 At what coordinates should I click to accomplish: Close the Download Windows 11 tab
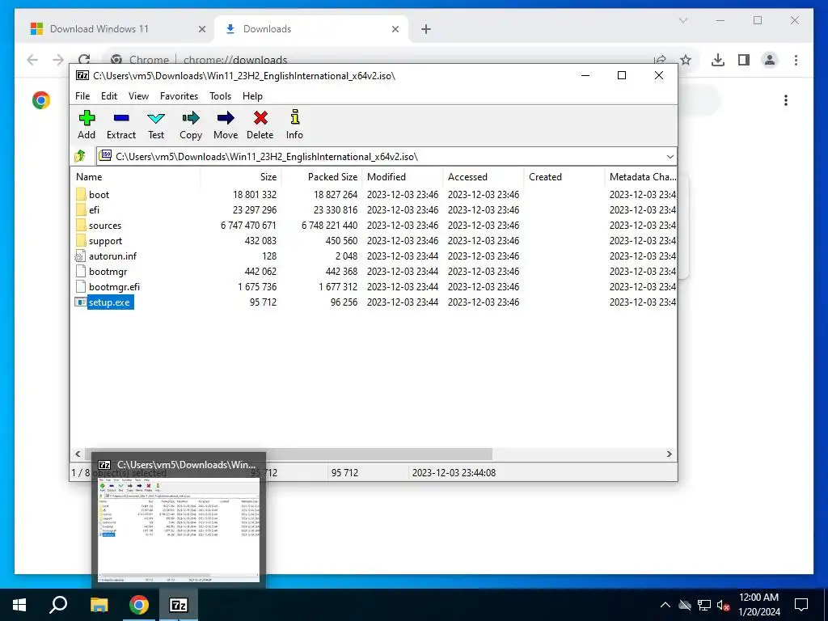pyautogui.click(x=201, y=30)
